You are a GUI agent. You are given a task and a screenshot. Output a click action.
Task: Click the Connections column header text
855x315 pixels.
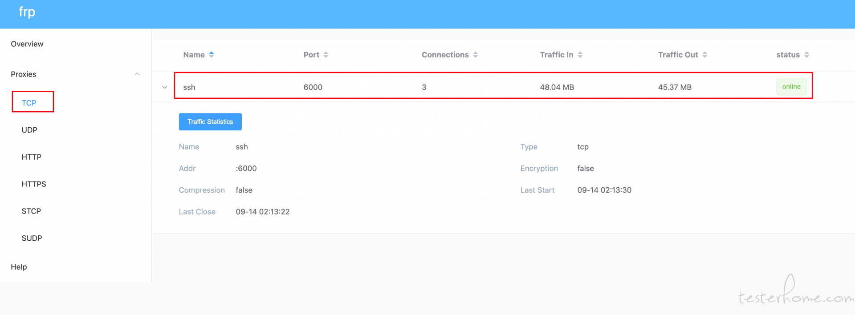coord(445,55)
